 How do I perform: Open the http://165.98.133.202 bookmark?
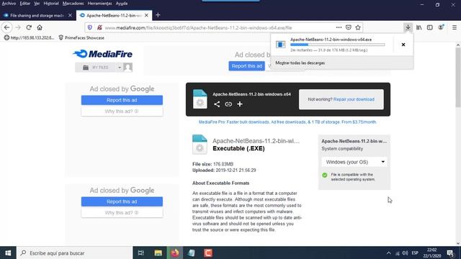[x=29, y=37]
